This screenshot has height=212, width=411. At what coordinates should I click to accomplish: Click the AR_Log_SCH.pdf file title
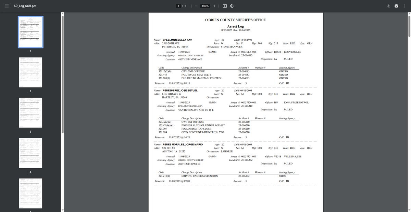pos(25,6)
